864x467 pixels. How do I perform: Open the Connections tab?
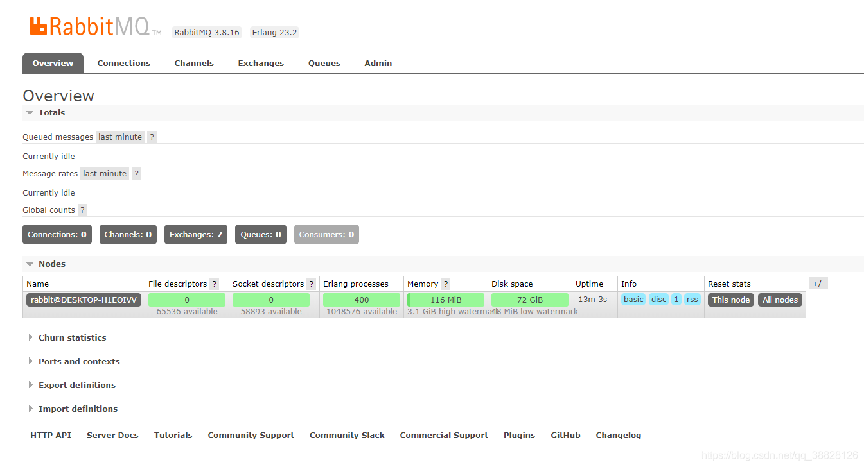click(124, 63)
